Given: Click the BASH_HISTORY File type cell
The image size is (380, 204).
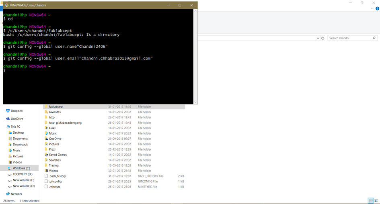Looking at the screenshot, I should [150, 176].
